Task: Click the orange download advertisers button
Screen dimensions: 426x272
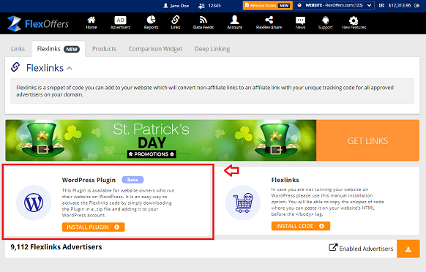Action: (408, 249)
